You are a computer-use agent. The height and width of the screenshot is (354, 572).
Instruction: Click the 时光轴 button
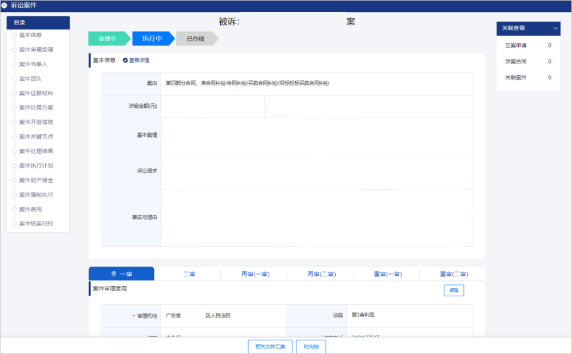311,347
